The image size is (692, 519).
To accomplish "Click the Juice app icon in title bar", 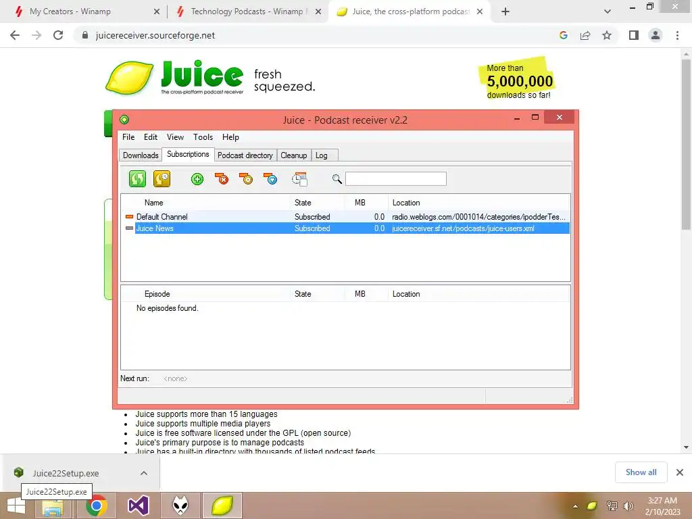I will [x=124, y=120].
